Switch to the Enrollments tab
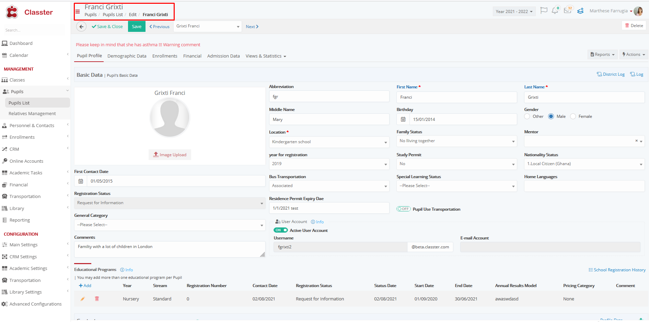This screenshot has height=322, width=649. [x=165, y=56]
